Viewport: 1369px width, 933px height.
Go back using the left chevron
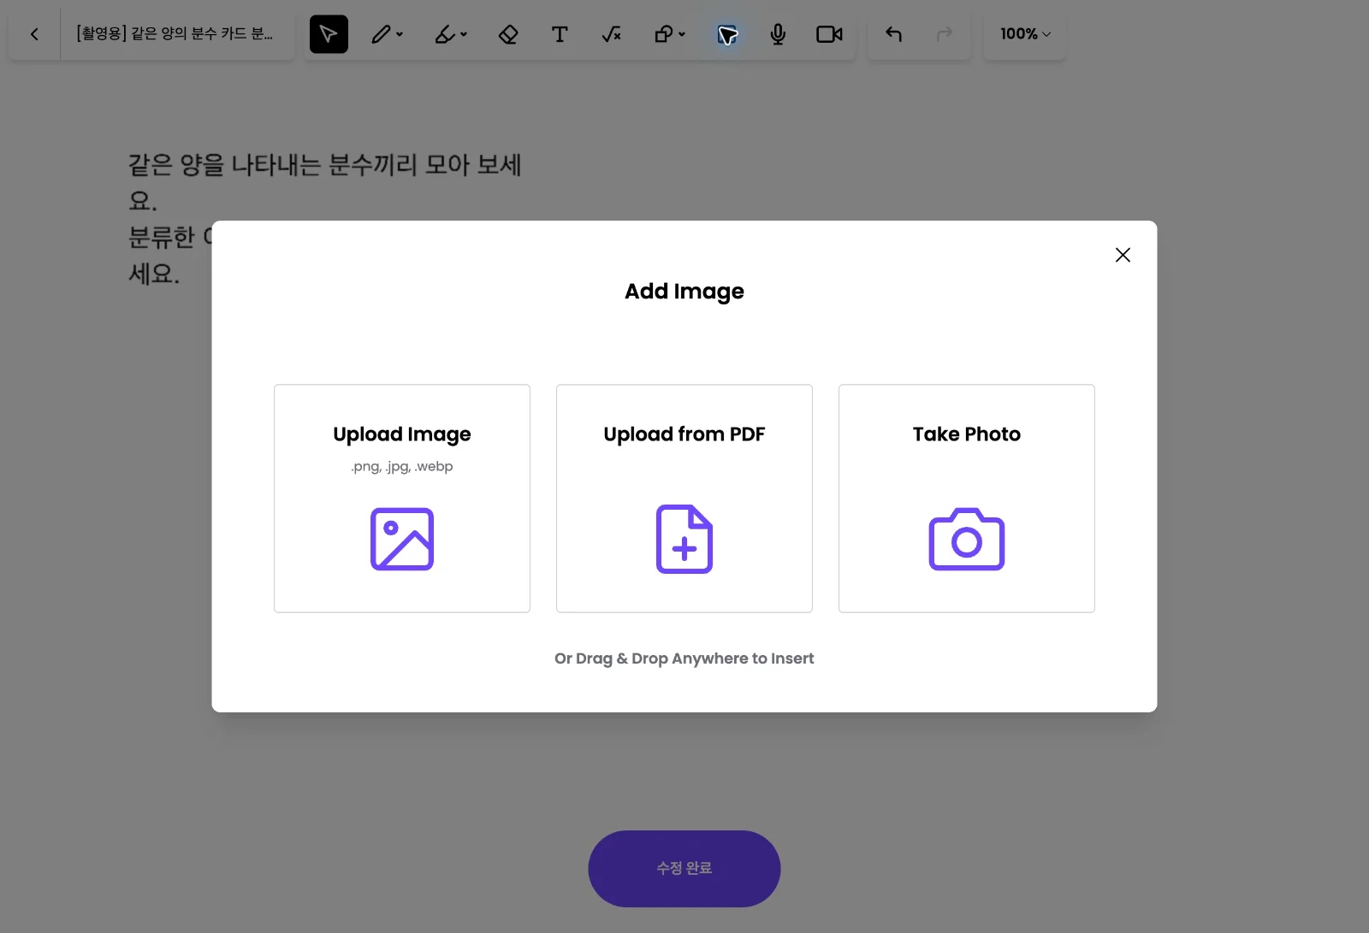click(34, 34)
